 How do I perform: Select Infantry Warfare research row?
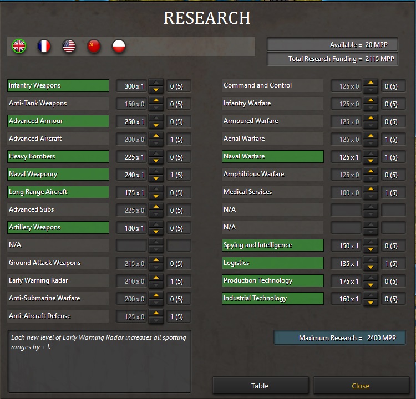coord(273,104)
